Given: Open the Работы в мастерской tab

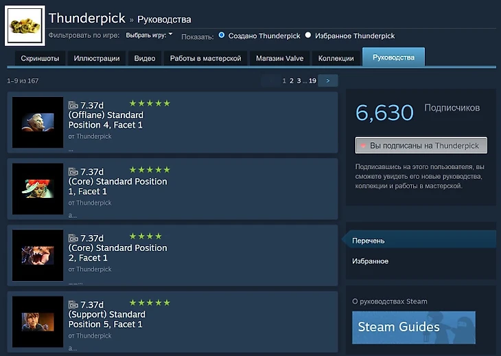Looking at the screenshot, I should coord(205,58).
